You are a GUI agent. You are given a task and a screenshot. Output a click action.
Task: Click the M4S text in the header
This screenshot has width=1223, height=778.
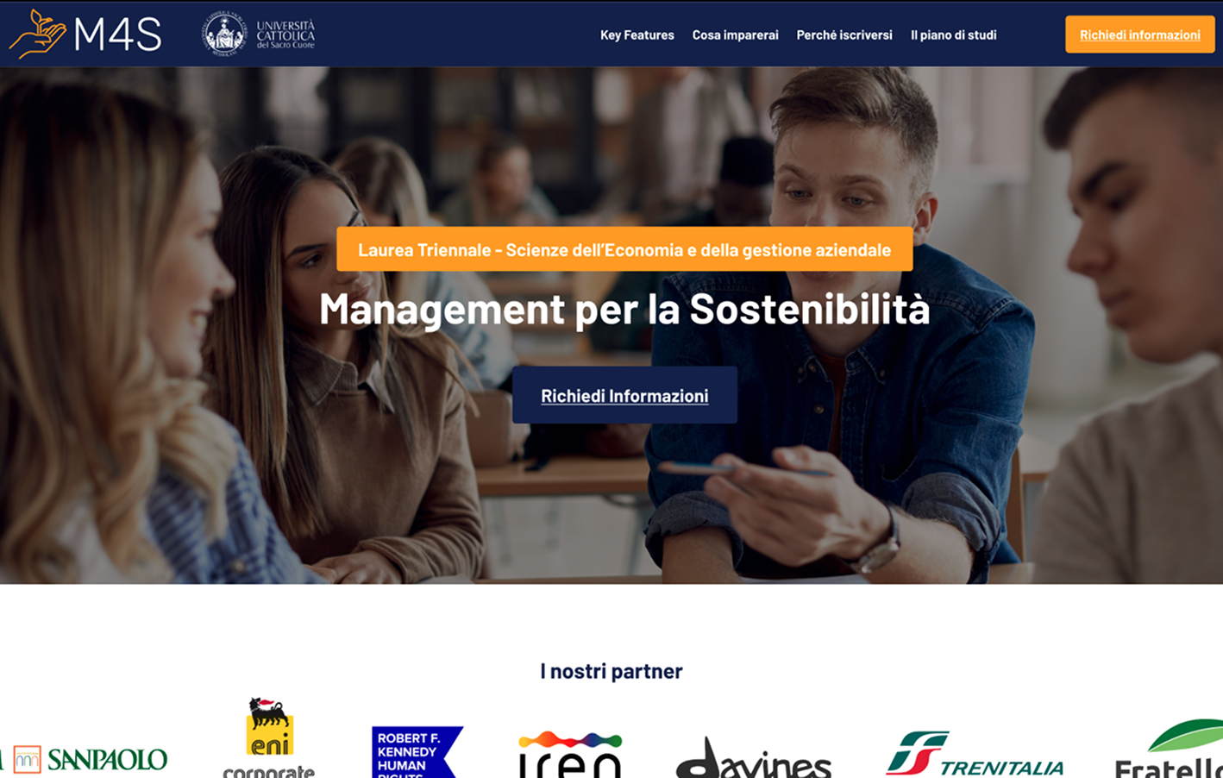tap(118, 35)
